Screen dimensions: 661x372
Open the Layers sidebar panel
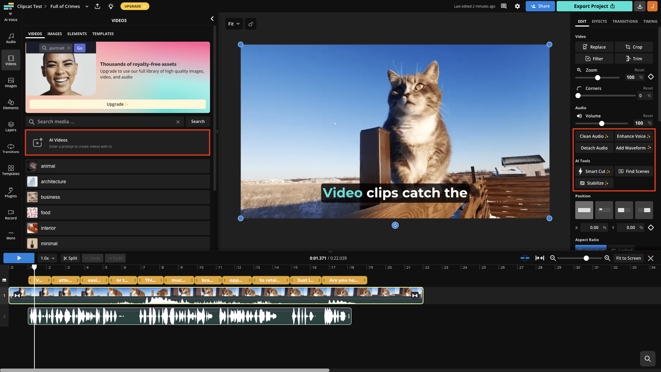click(x=11, y=126)
